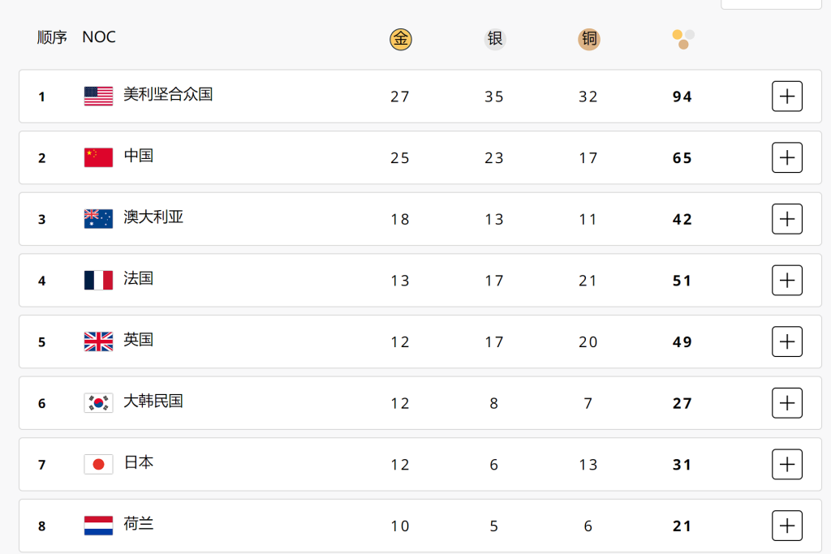Click the Japan flag icon
This screenshot has width=831, height=554.
98,465
